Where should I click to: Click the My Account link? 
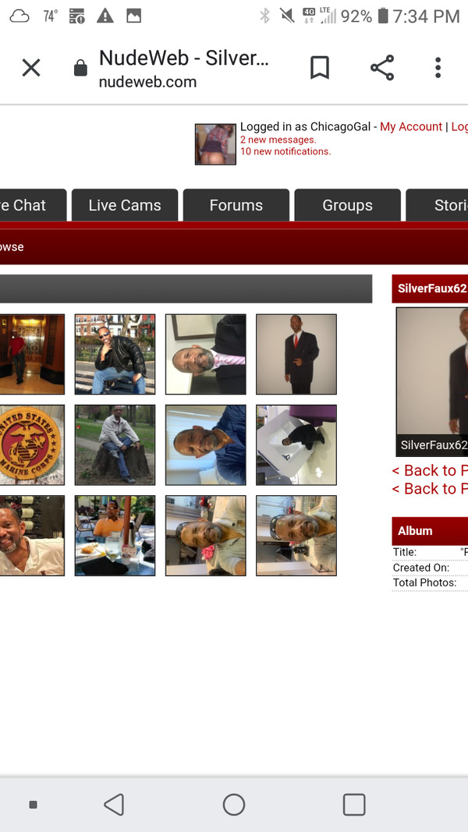411,127
